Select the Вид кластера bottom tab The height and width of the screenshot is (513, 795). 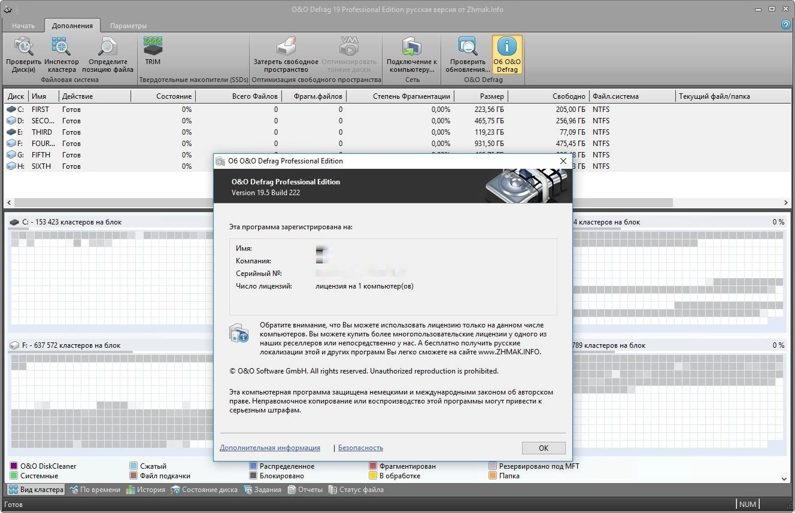(x=36, y=490)
